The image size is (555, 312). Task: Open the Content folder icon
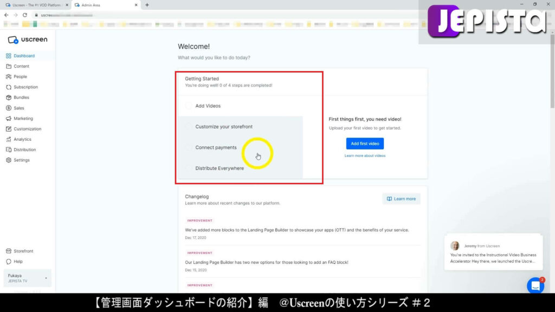click(x=9, y=66)
